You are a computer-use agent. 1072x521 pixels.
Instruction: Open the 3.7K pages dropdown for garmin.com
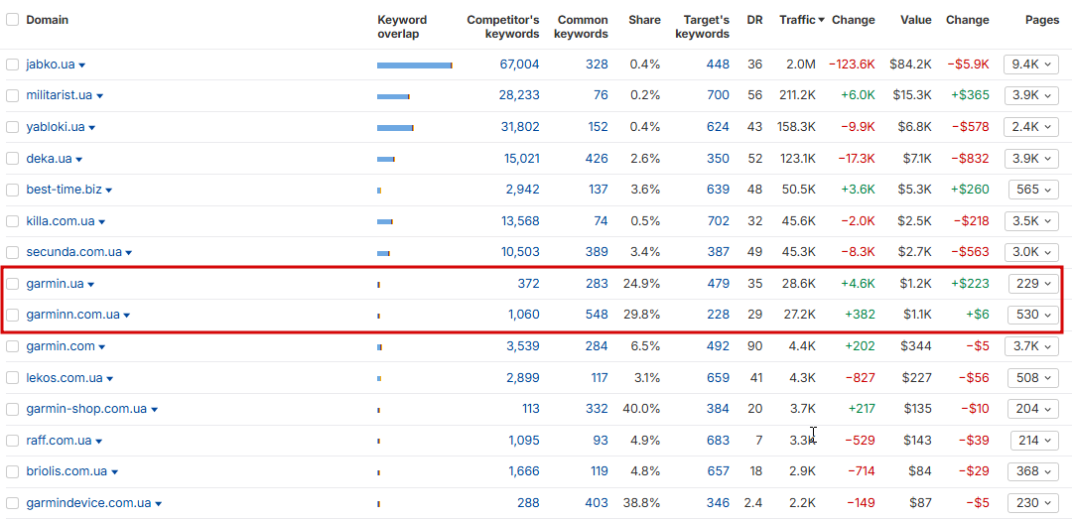coord(1031,346)
